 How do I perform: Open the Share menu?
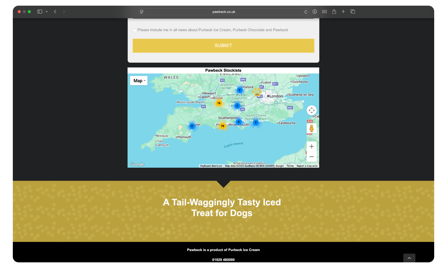(x=334, y=12)
